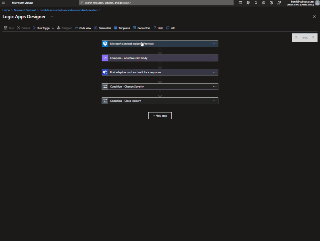Open the Azure portal hamburger menu
The image size is (320, 241).
coord(3,3)
